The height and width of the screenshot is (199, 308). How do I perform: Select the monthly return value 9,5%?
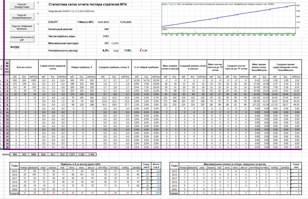[106, 50]
